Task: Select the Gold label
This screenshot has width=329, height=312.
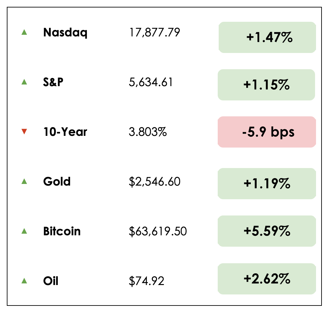Action: point(57,181)
